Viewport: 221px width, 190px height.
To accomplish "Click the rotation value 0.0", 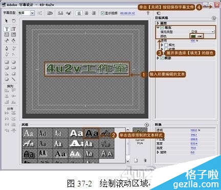I will (192, 152).
